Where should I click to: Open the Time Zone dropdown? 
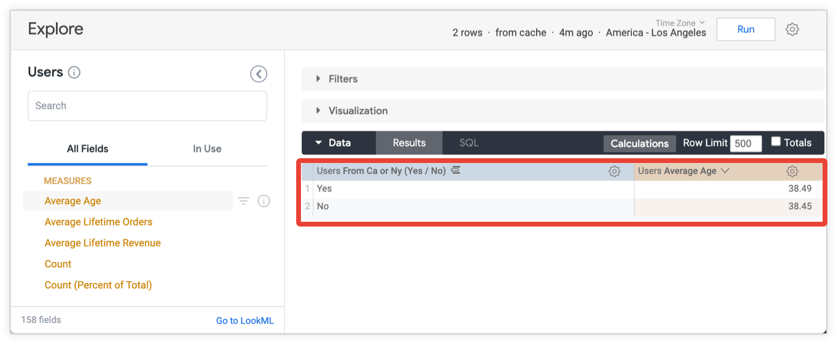(680, 23)
